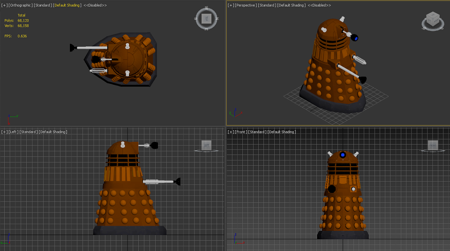
Task: Click the 'Total' statistics header text
Action: 22,15
